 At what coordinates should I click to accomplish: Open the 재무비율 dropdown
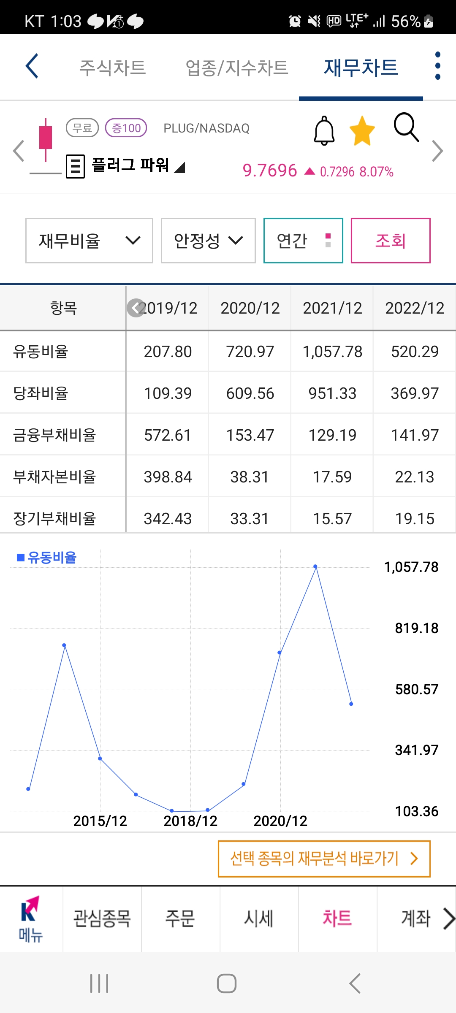tap(89, 241)
